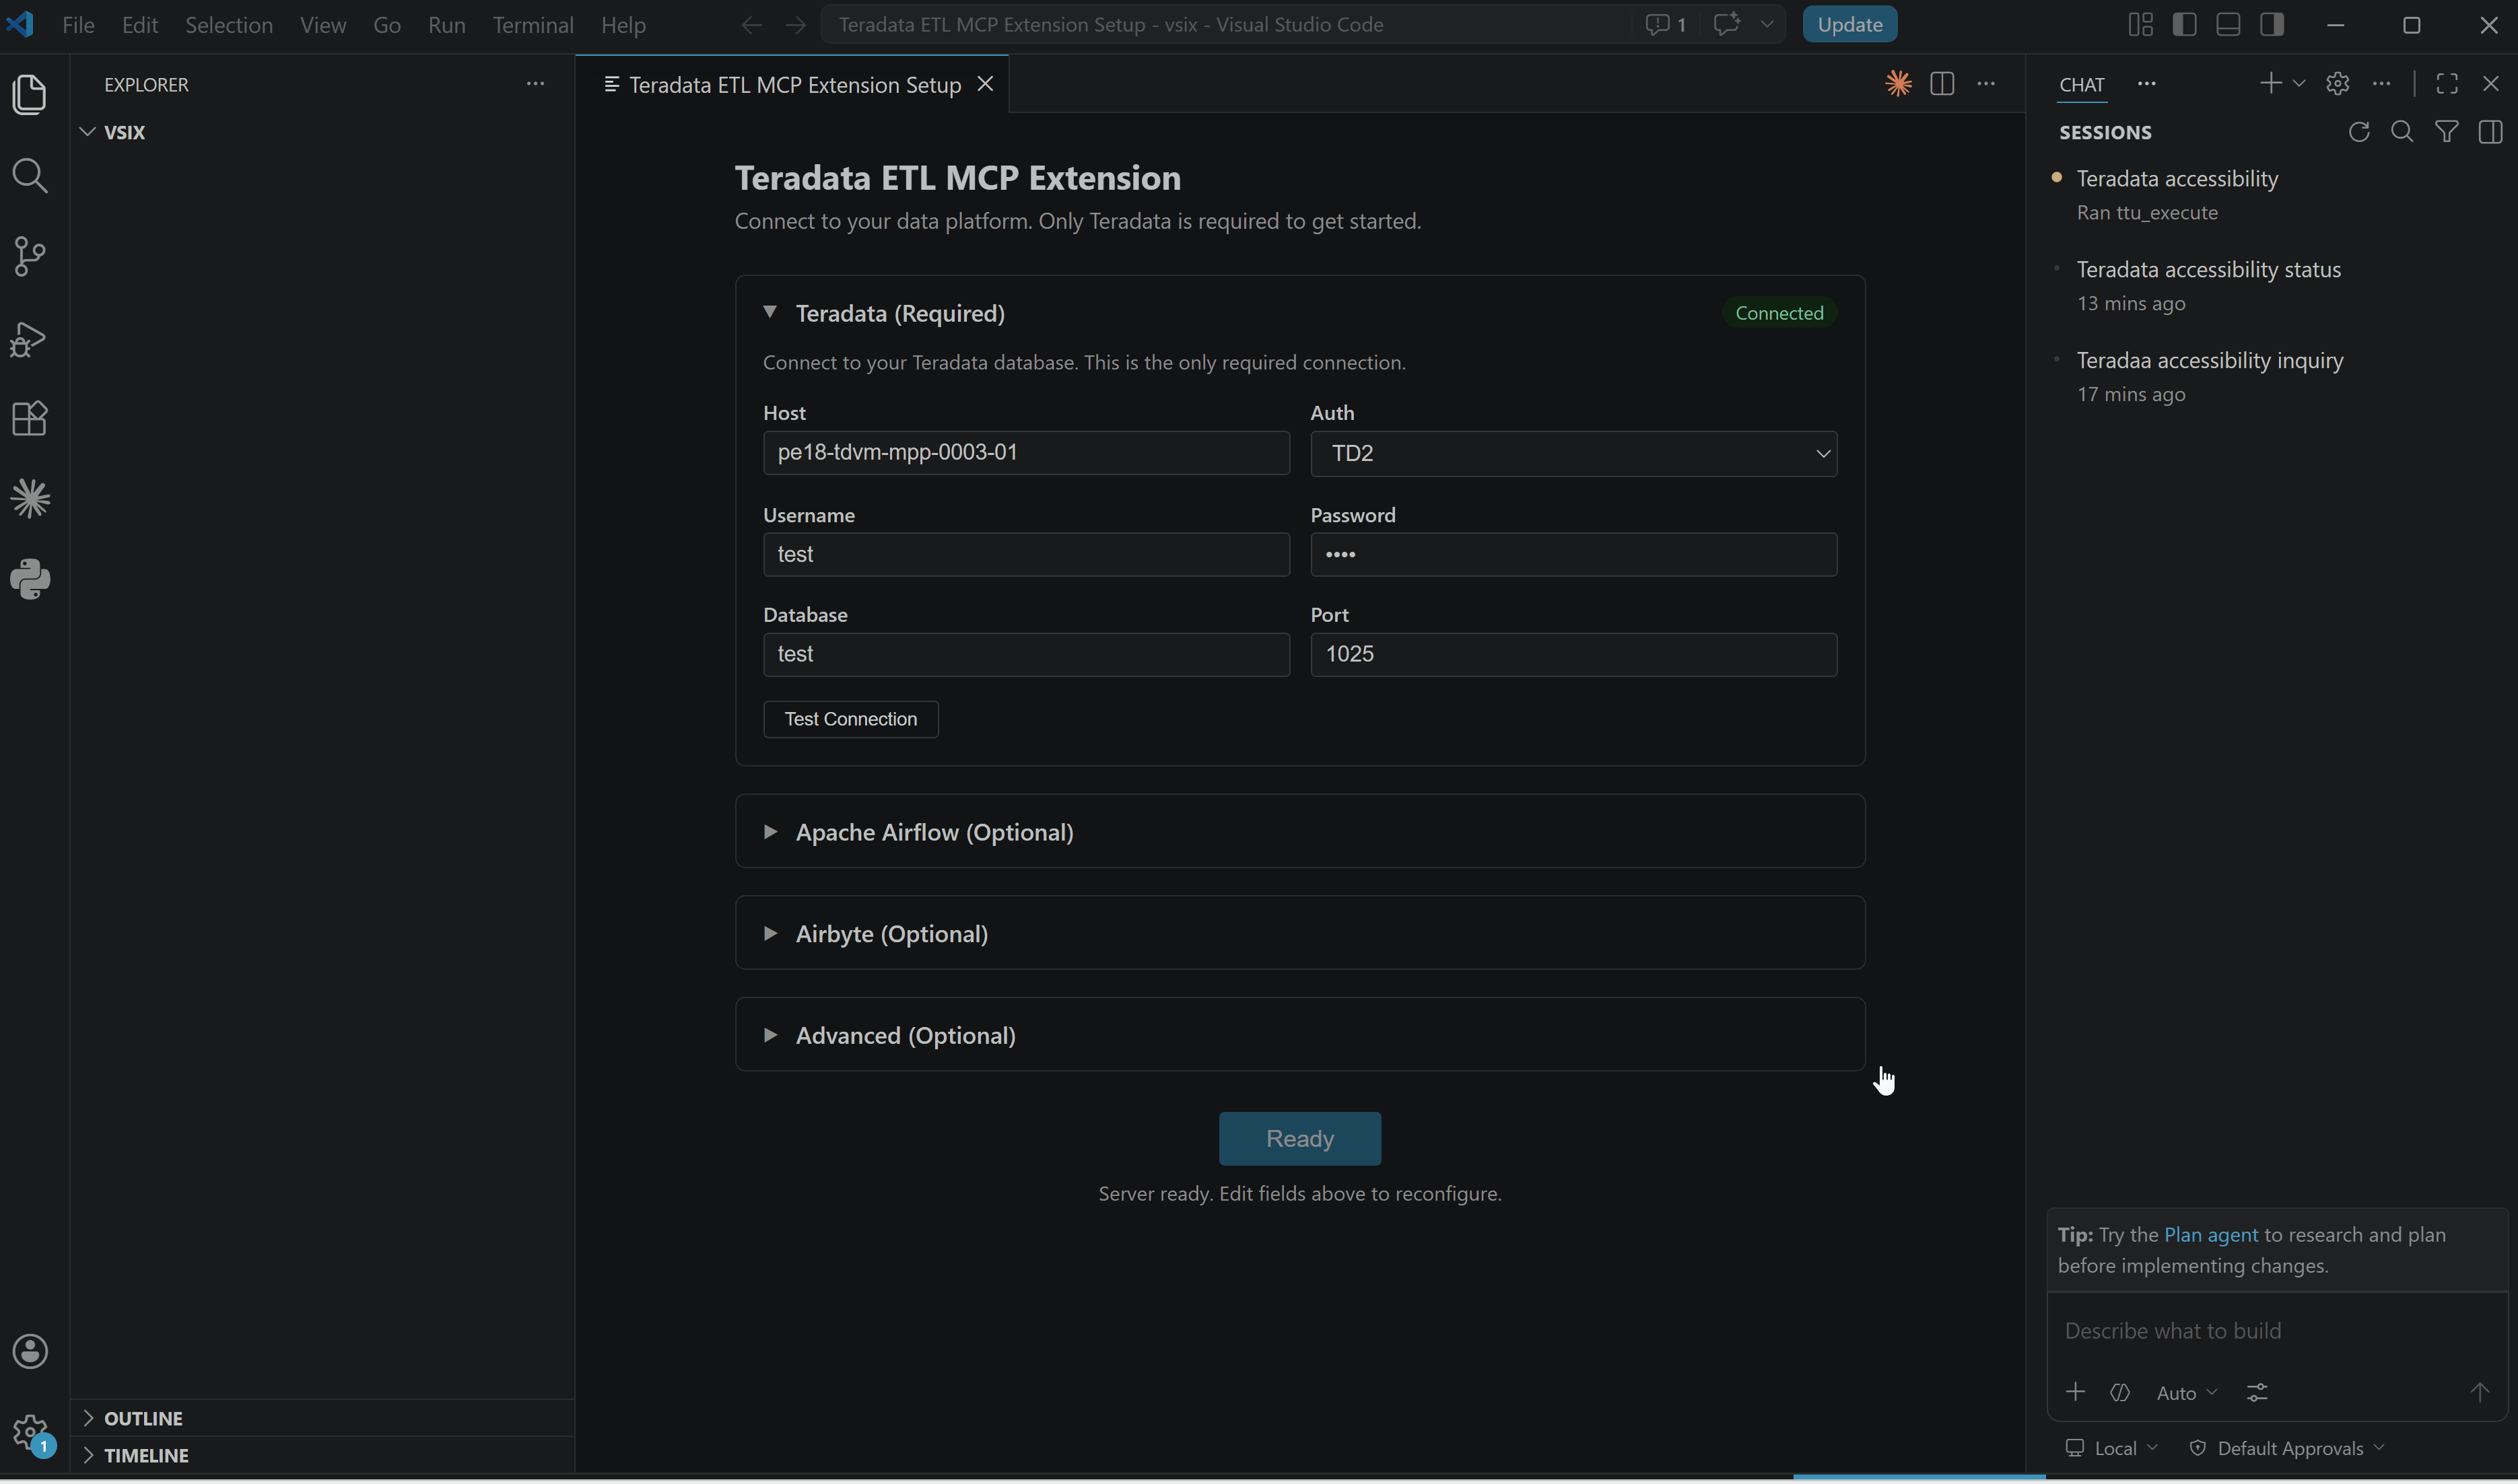Split the editor to the right

(1942, 84)
